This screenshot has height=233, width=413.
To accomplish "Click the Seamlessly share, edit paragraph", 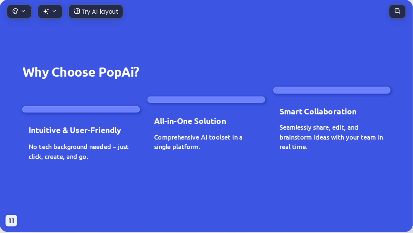I will 331,137.
